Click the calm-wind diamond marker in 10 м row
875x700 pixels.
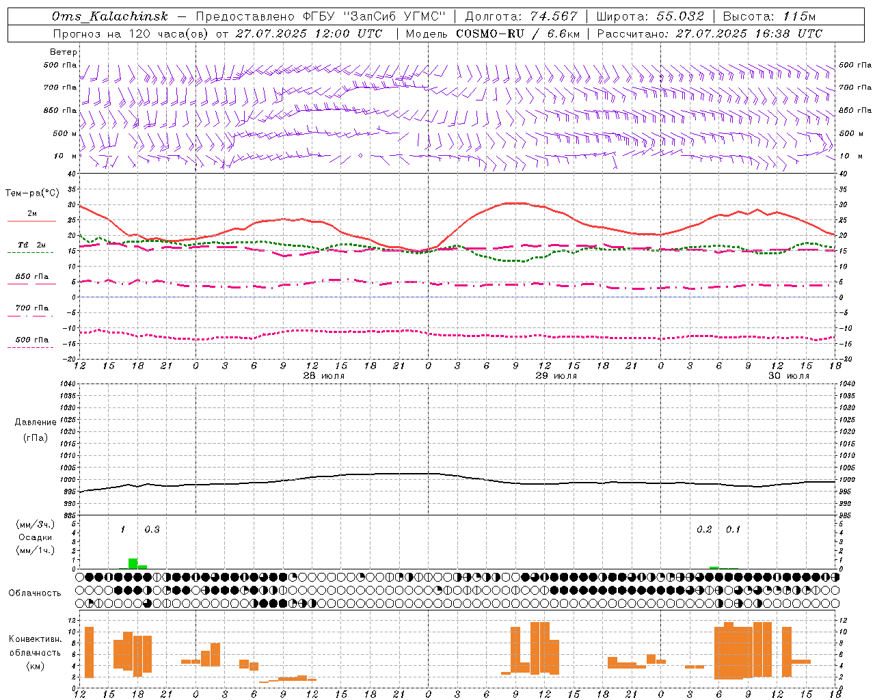[361, 156]
